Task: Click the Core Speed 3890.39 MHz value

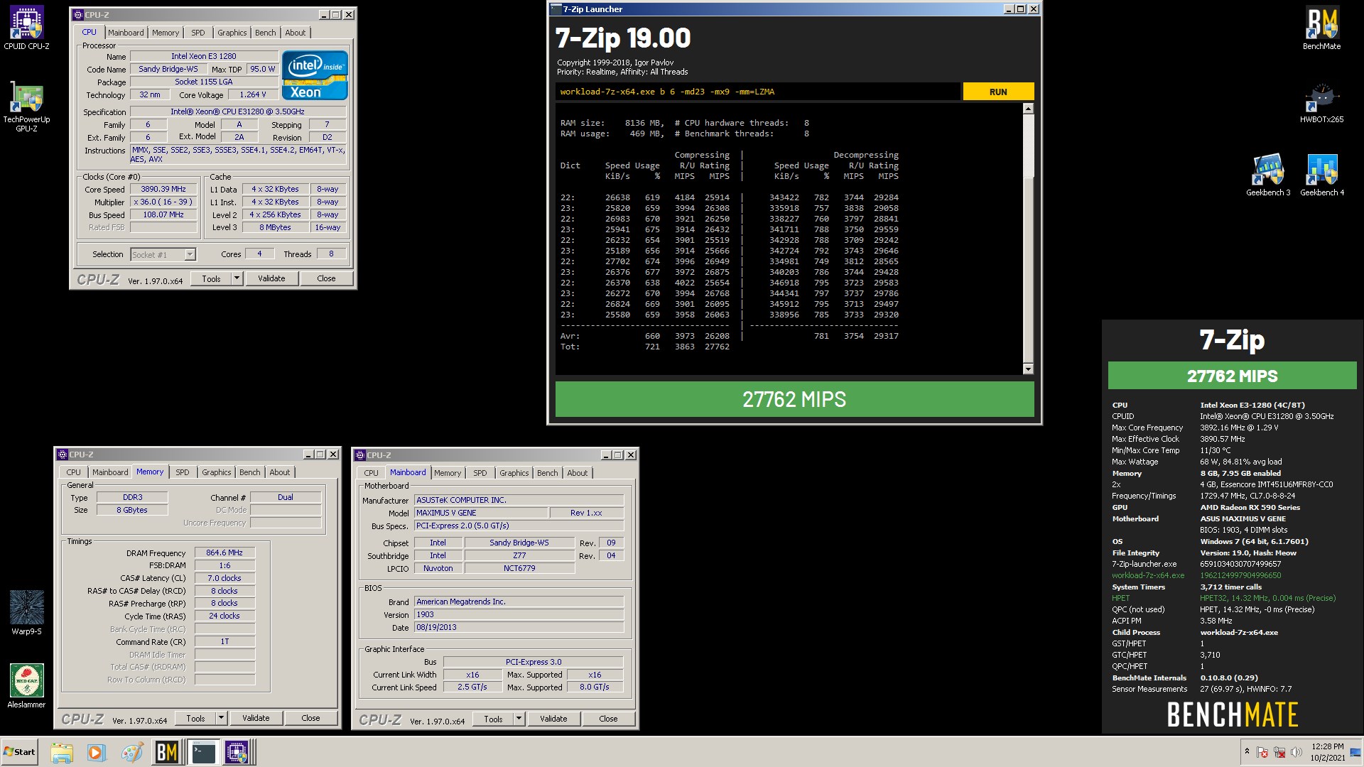Action: [163, 190]
